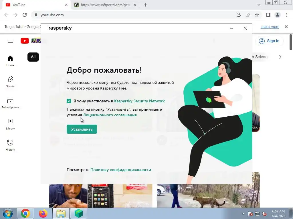The image size is (293, 219).
Task: Open the Learn more link in infobar
Action: pos(270,27)
